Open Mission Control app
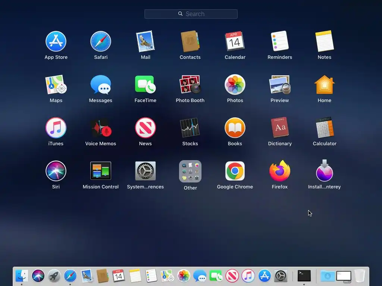 [101, 171]
